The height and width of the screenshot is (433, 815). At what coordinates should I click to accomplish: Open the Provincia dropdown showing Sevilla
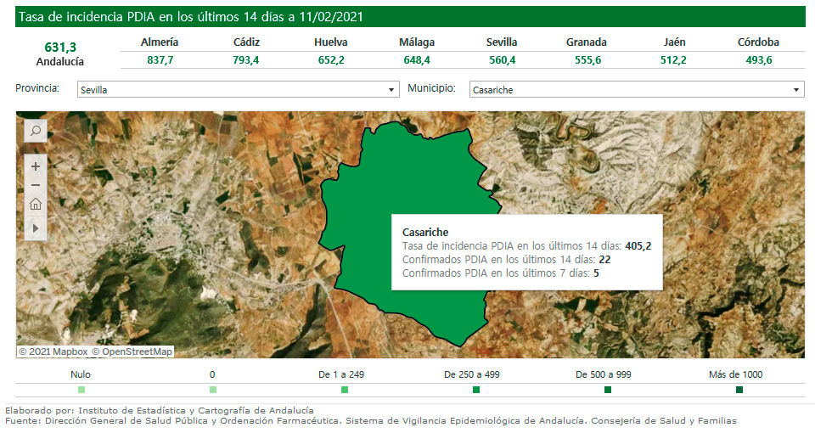tap(237, 90)
